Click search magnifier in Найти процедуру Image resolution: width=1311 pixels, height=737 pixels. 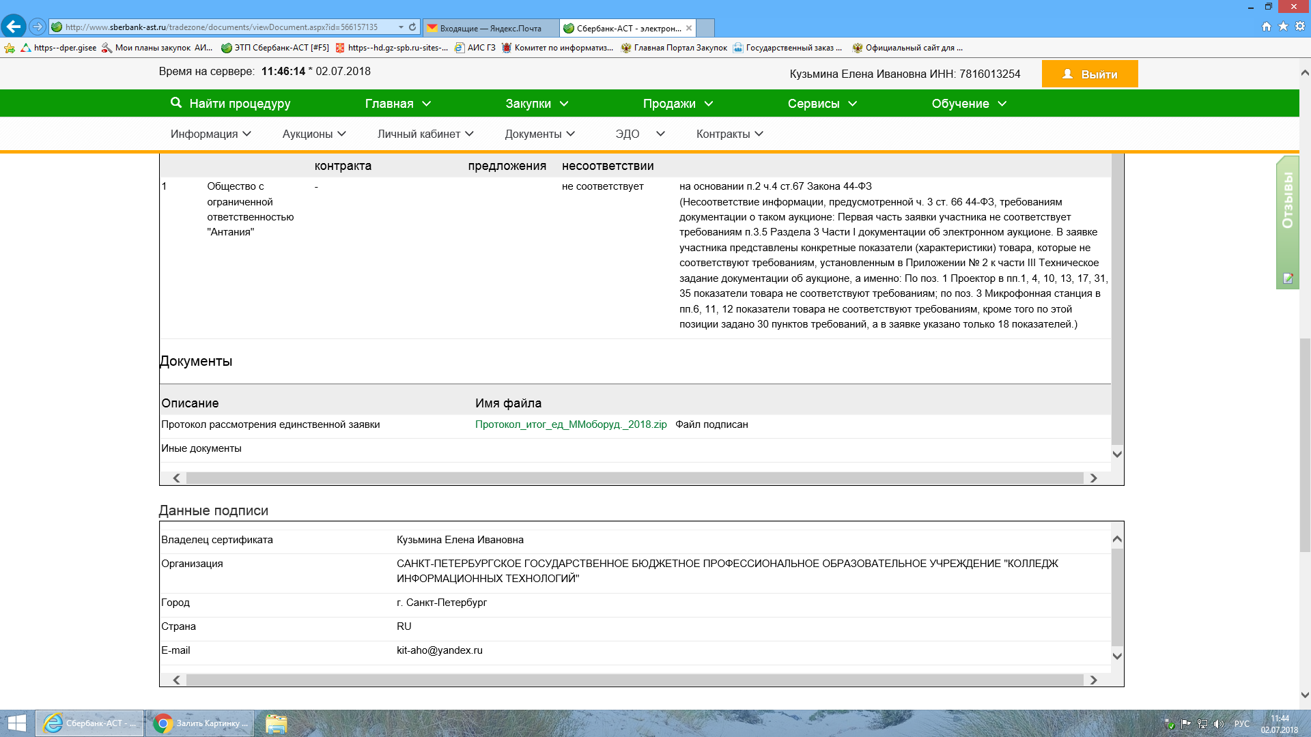tap(176, 103)
